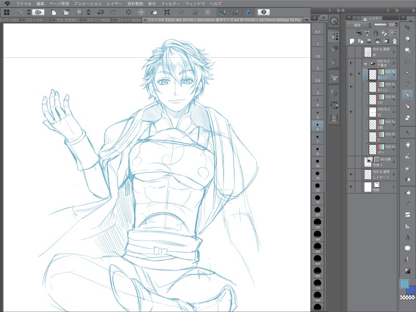Switch to the 学校_背景描き canvas tab
Viewport: 416px width, 312px height.
tap(66, 20)
